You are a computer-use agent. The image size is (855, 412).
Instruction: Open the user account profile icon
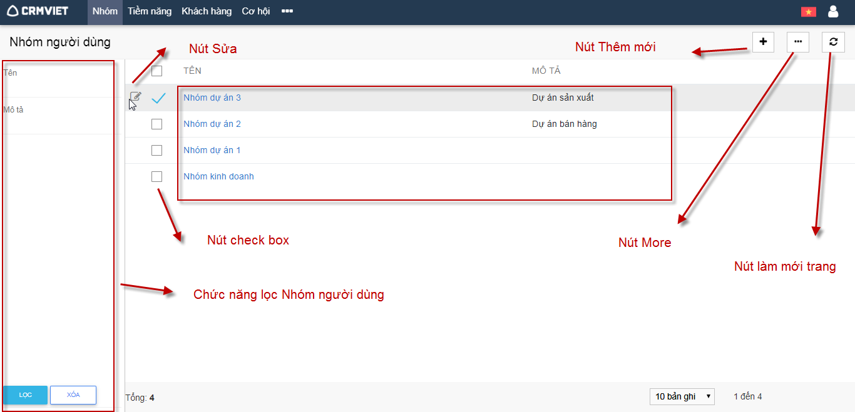832,11
